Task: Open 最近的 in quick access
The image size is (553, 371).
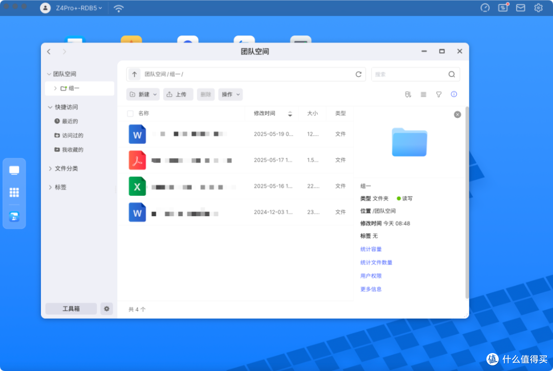Action: tap(66, 121)
